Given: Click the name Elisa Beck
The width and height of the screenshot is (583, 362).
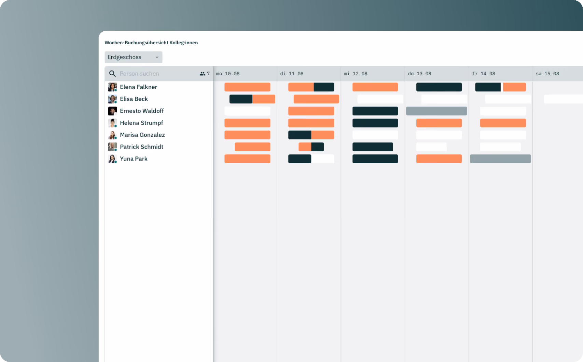Looking at the screenshot, I should [134, 99].
